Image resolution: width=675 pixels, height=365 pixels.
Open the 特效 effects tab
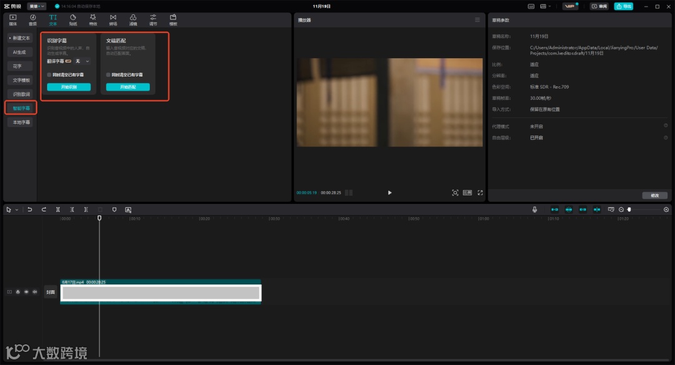(93, 20)
